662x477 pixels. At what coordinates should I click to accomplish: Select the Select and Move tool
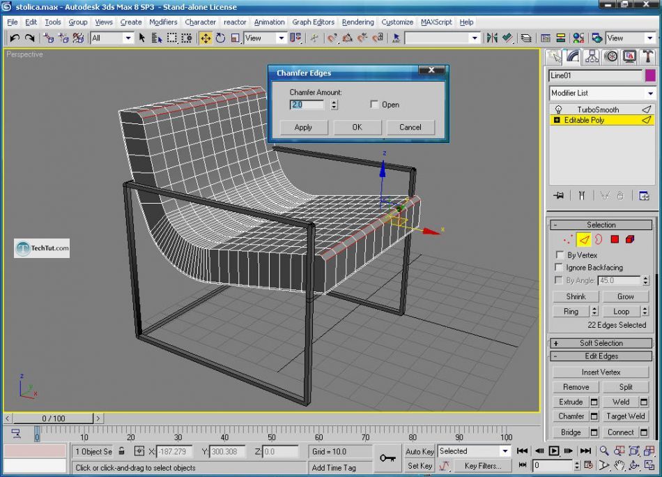(x=206, y=38)
